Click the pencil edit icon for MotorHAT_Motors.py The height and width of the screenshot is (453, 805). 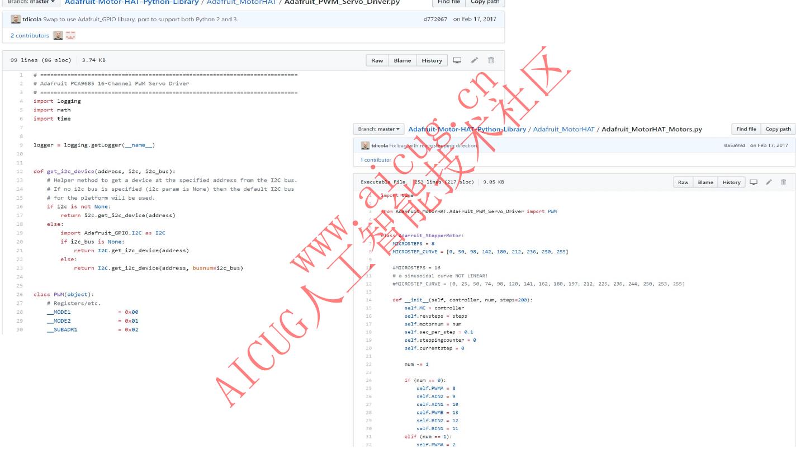pos(769,182)
